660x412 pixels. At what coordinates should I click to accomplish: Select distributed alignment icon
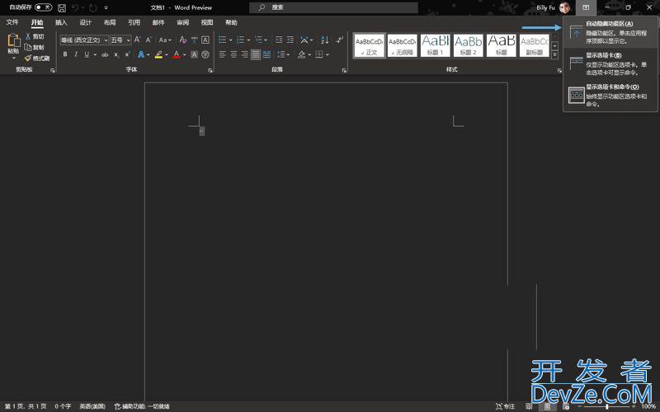coord(266,54)
